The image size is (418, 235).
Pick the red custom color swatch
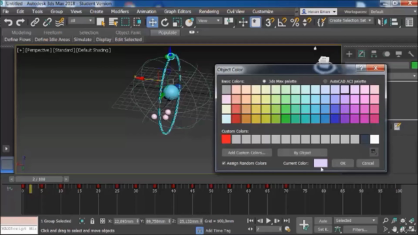[x=226, y=139]
